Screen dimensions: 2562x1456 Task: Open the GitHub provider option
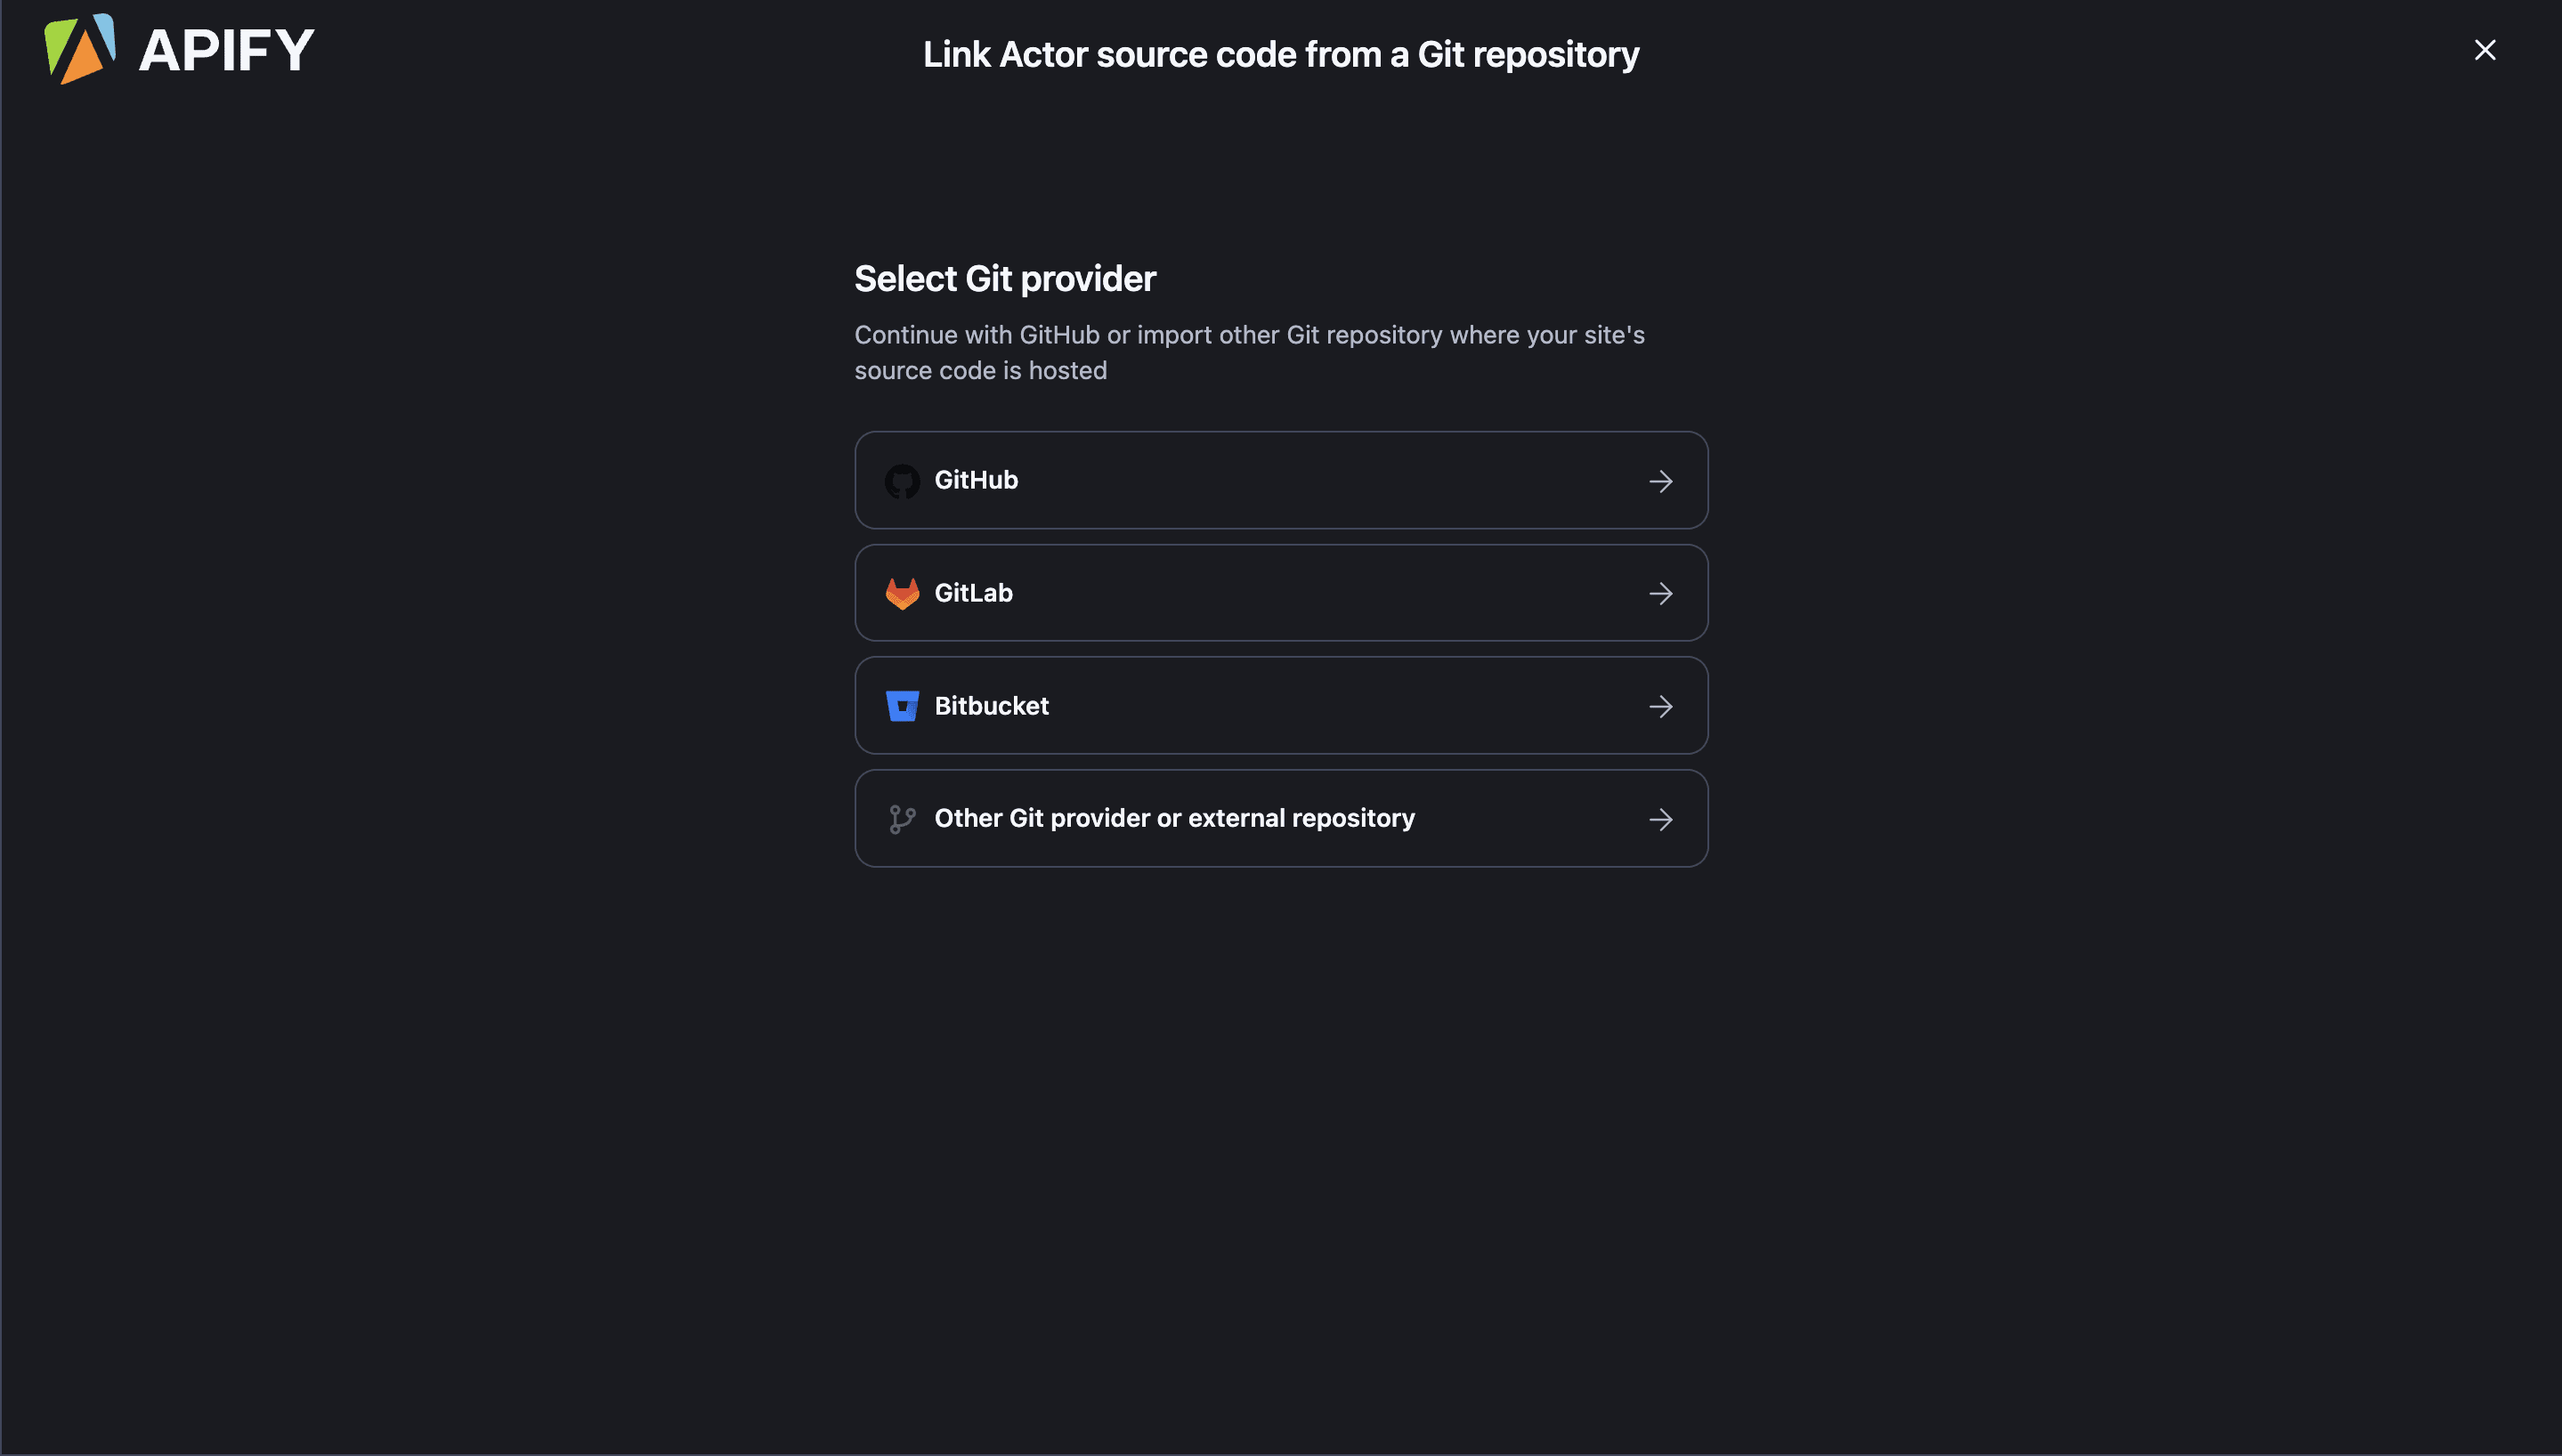(1280, 480)
